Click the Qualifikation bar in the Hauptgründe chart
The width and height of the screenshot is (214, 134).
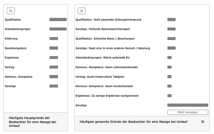tap(58, 20)
